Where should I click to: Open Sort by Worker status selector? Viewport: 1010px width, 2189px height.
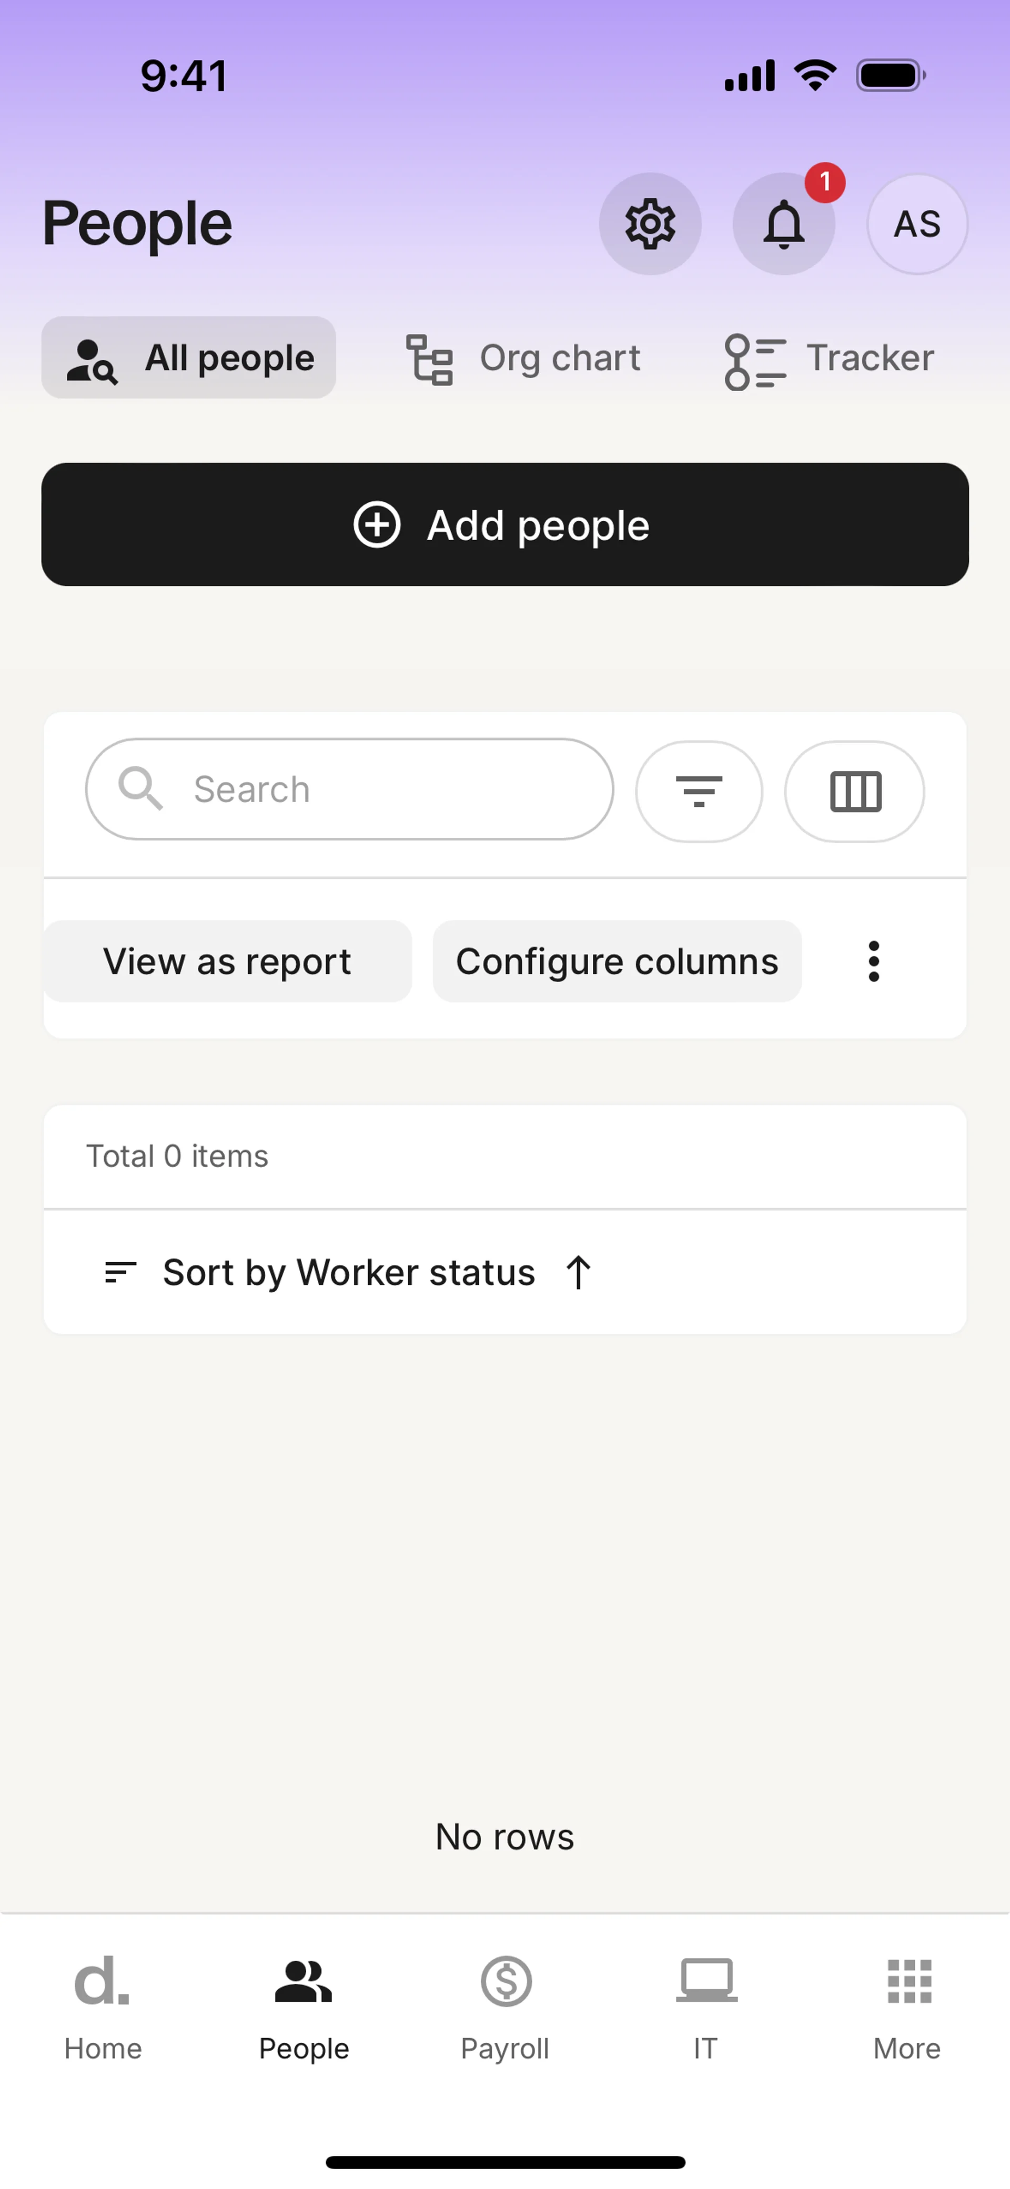pyautogui.click(x=349, y=1272)
